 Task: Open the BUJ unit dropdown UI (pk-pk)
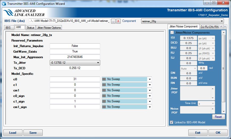click(x=206, y=48)
